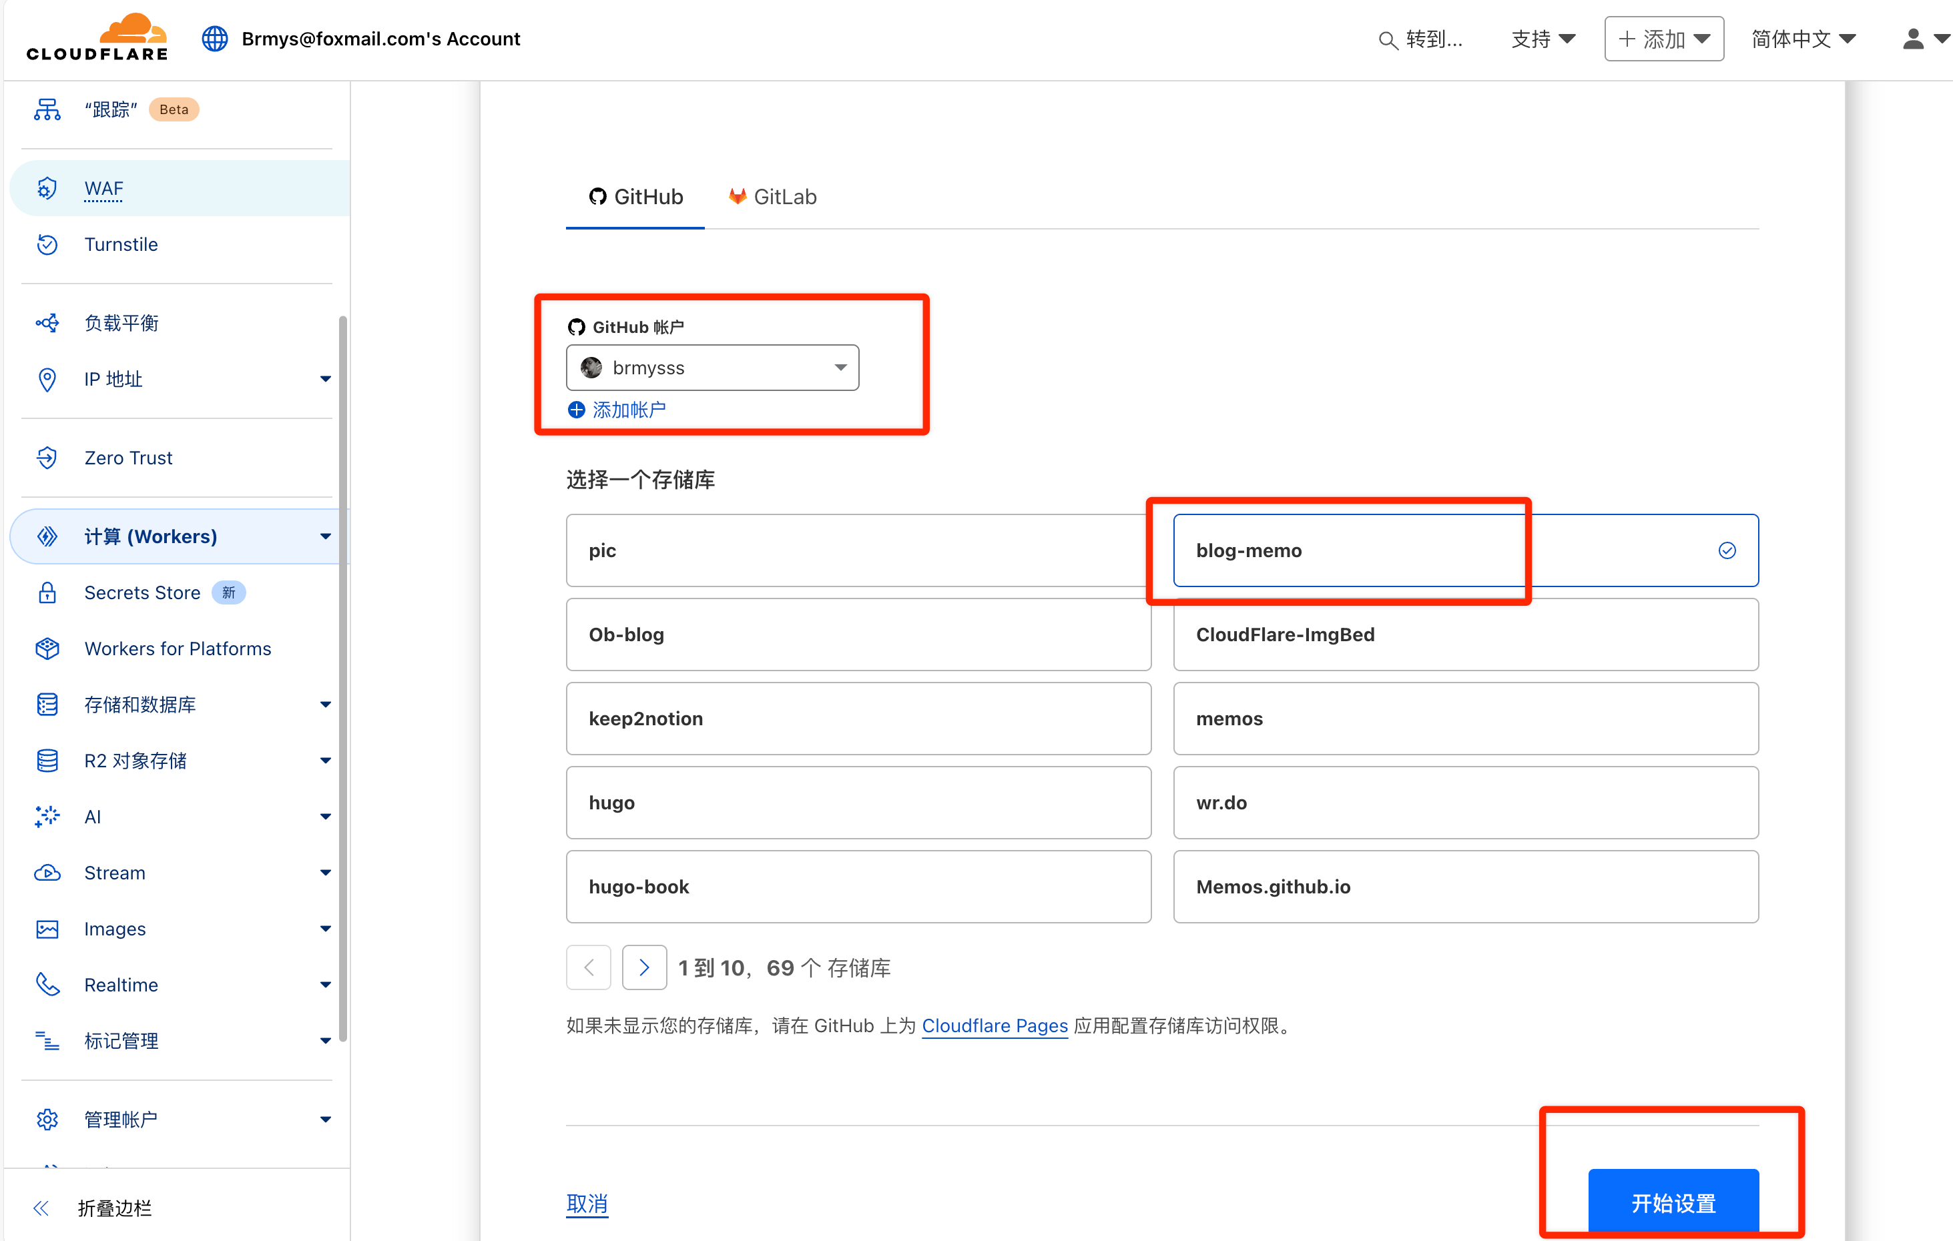
Task: Click the IP address pin icon
Action: 47,378
